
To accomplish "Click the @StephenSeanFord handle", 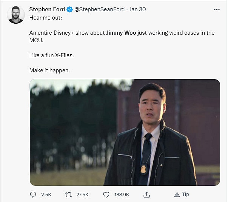I will pos(100,9).
